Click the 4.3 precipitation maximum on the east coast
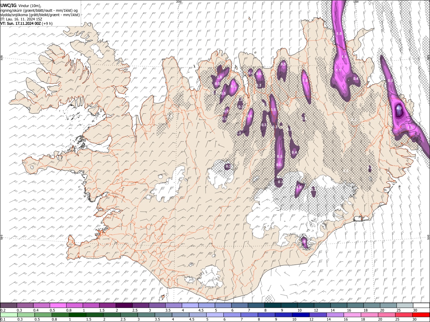 [399, 108]
